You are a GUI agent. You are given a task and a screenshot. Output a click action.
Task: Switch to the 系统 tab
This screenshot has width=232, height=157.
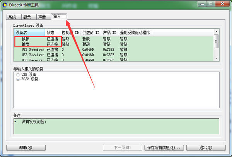pos(12,17)
